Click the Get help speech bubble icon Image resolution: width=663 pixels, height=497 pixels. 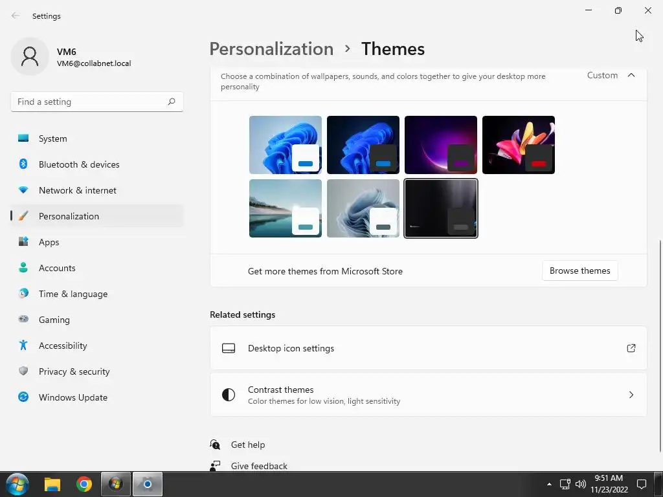click(x=215, y=444)
